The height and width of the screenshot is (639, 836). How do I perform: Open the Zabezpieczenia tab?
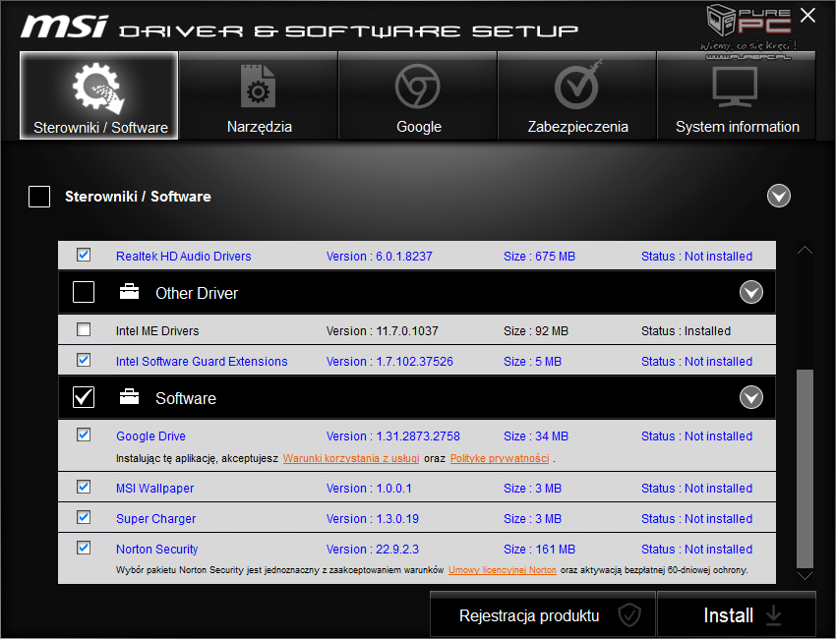[577, 95]
